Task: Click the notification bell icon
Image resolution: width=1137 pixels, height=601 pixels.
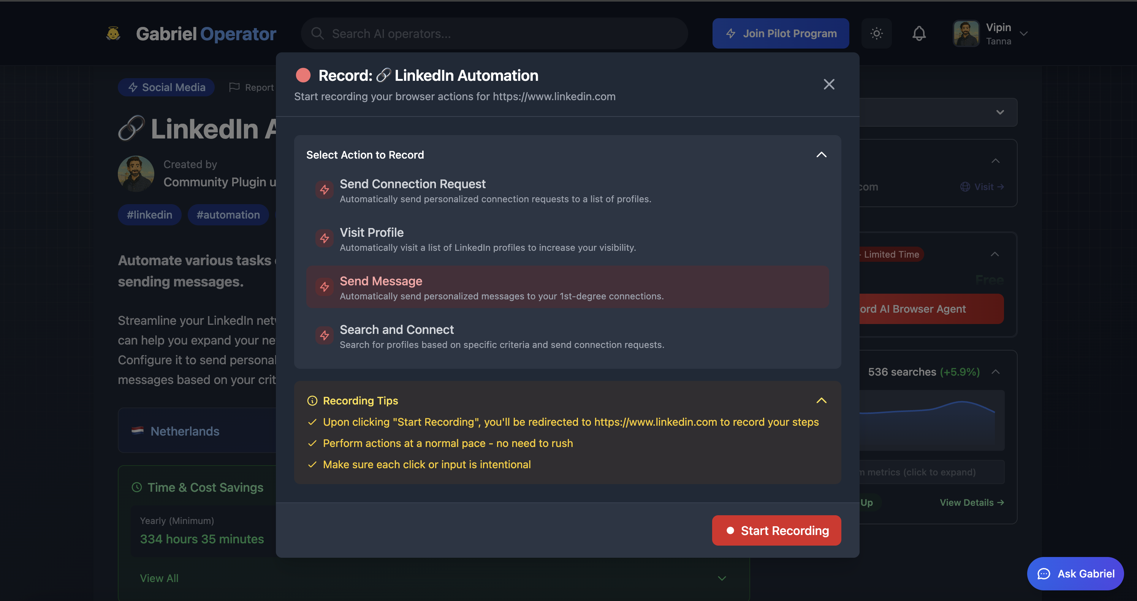Action: (919, 33)
